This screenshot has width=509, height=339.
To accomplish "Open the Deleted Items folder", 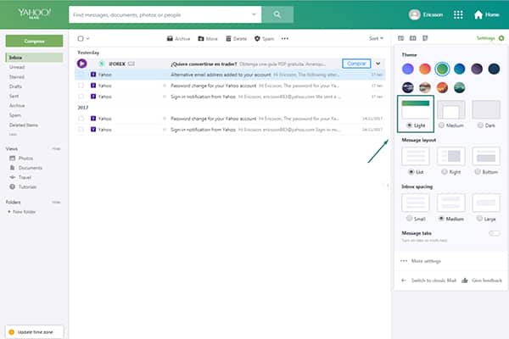I will click(24, 125).
